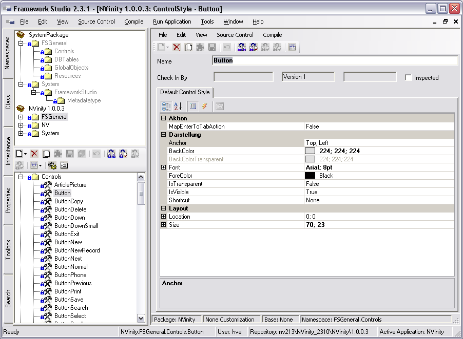This screenshot has width=463, height=339.
Task: Open Run Application in main menu bar
Action: click(x=172, y=22)
